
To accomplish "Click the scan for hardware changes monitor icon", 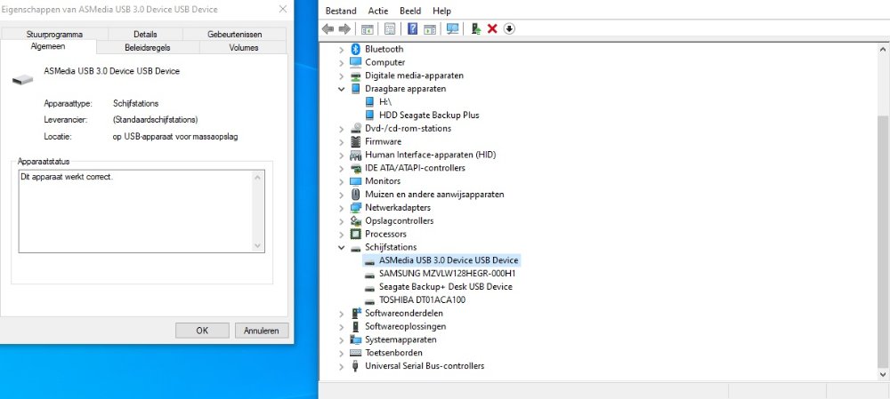I will coord(452,28).
